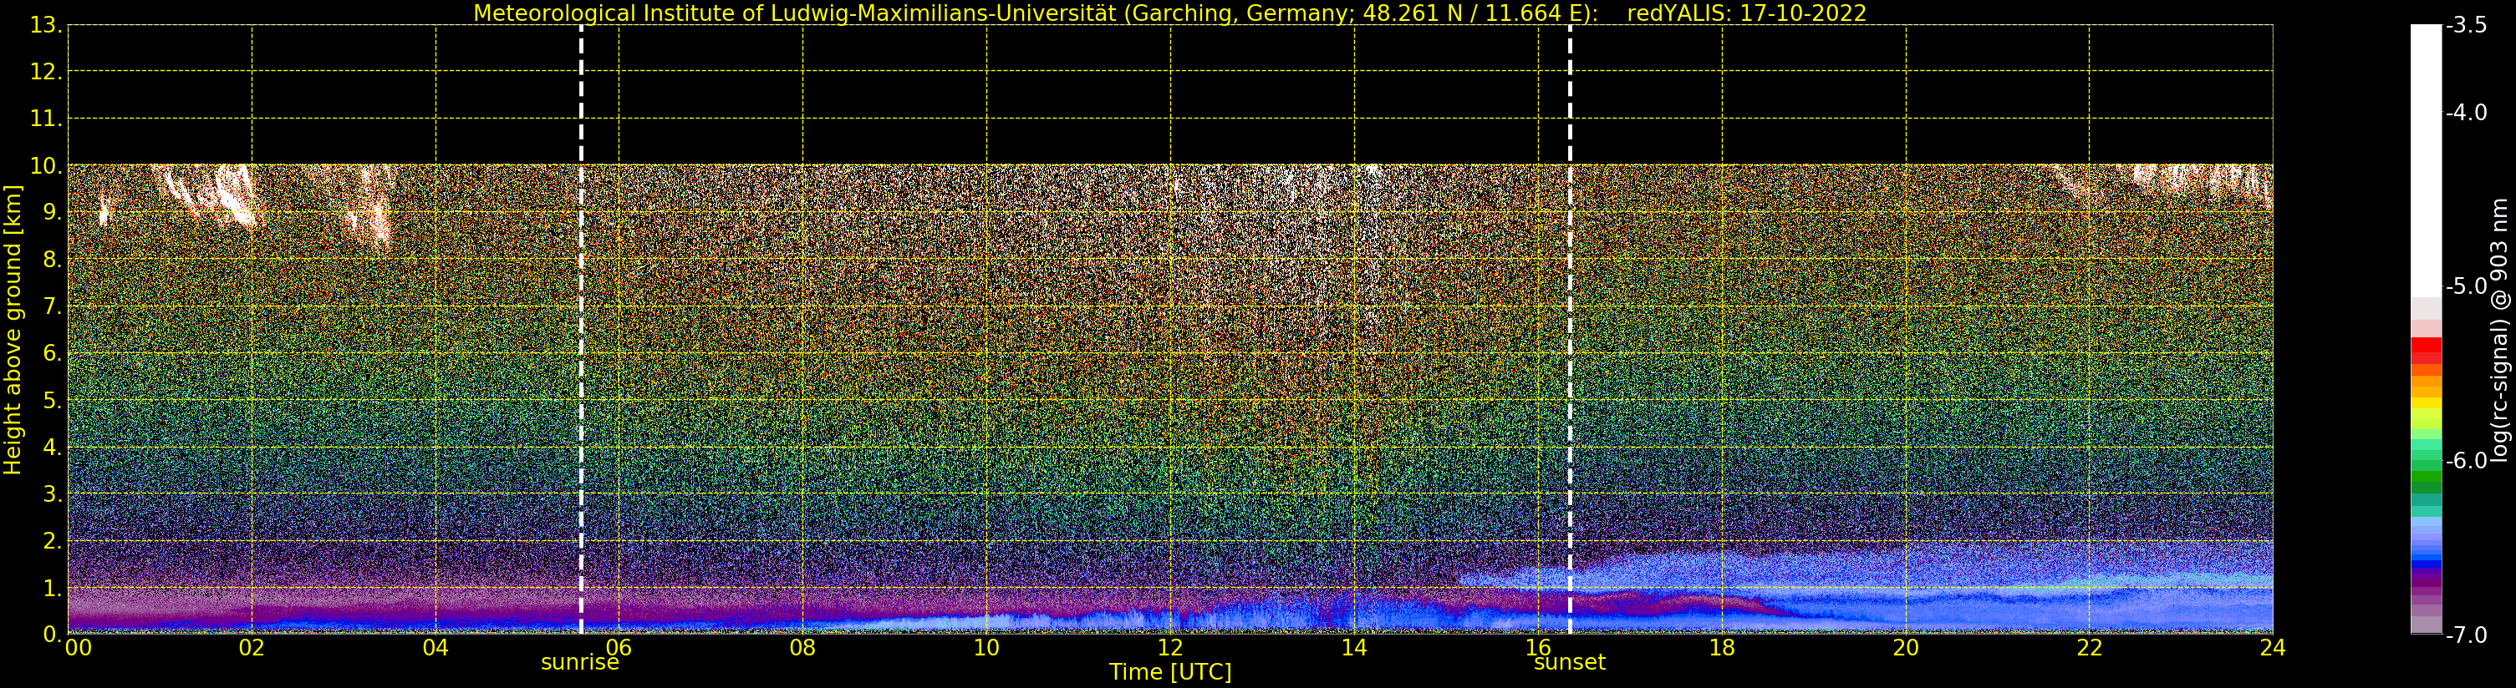Click the '-7.0' colorbar value
This screenshot has height=688, width=2516.
(x=2466, y=635)
